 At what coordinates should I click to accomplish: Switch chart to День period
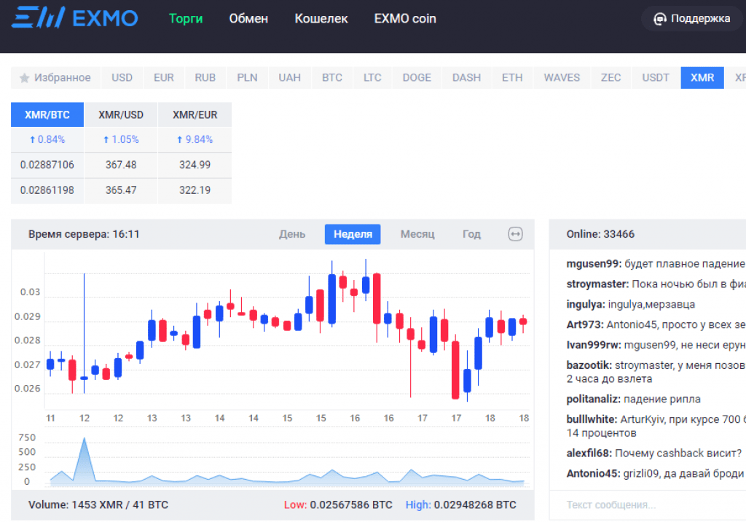(292, 234)
